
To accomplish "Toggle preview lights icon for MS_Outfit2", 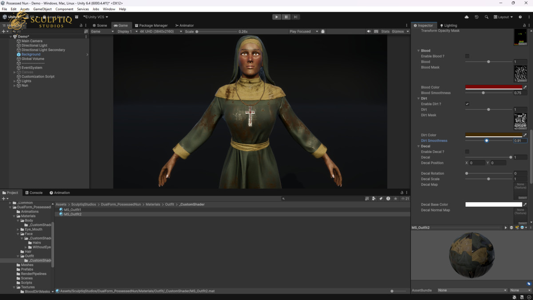I will click(517, 228).
